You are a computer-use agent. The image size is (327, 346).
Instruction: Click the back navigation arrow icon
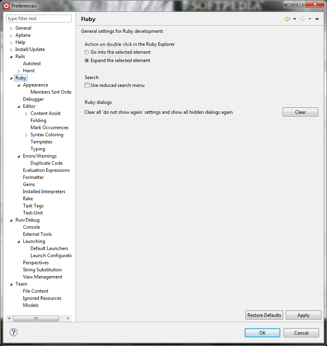click(x=287, y=19)
